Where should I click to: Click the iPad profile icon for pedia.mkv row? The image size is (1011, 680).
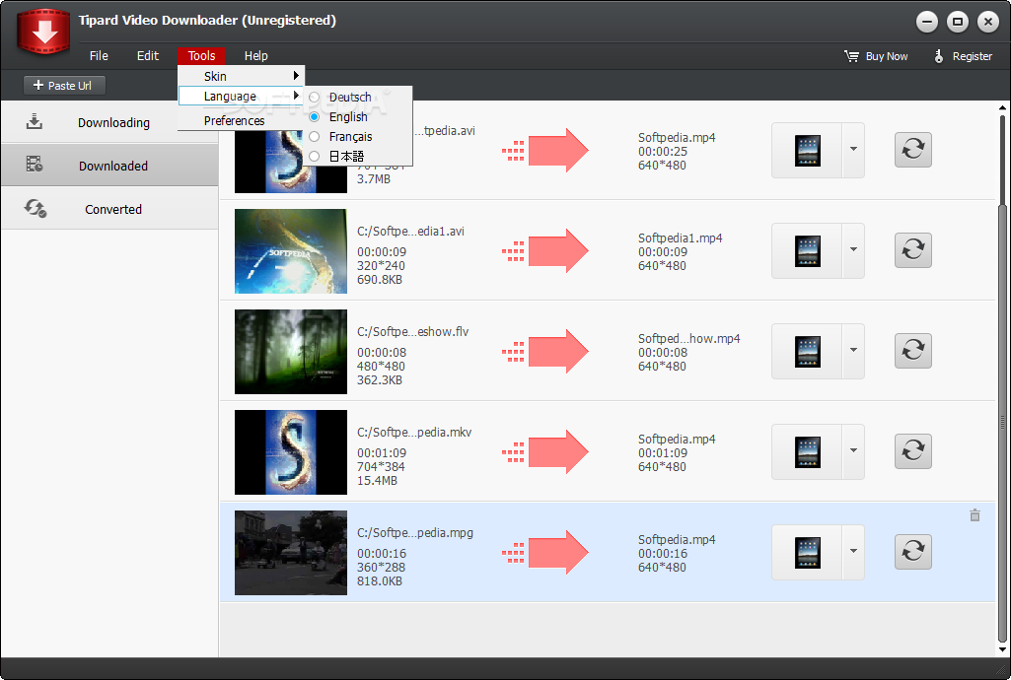[x=807, y=451]
